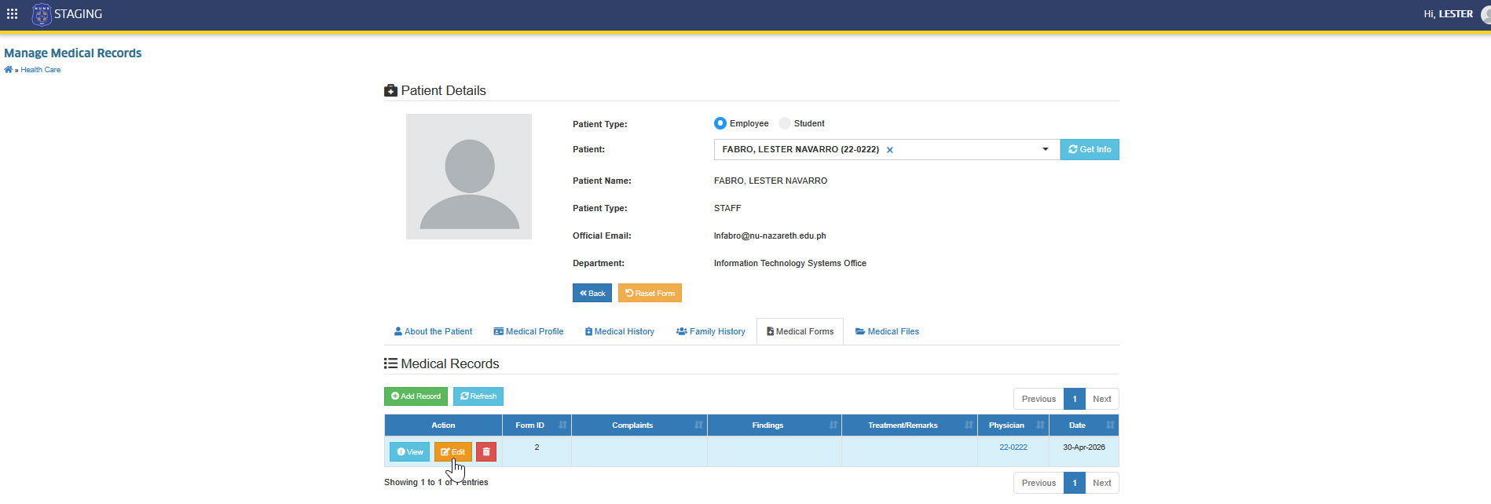Click bottom pagination Previous button
The height and width of the screenshot is (504, 1491).
click(1039, 483)
